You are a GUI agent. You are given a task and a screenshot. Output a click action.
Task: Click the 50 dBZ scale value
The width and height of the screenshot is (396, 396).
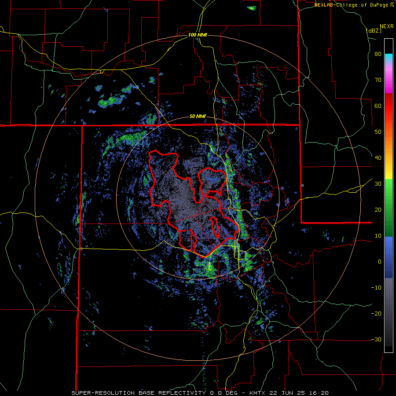[x=378, y=132]
